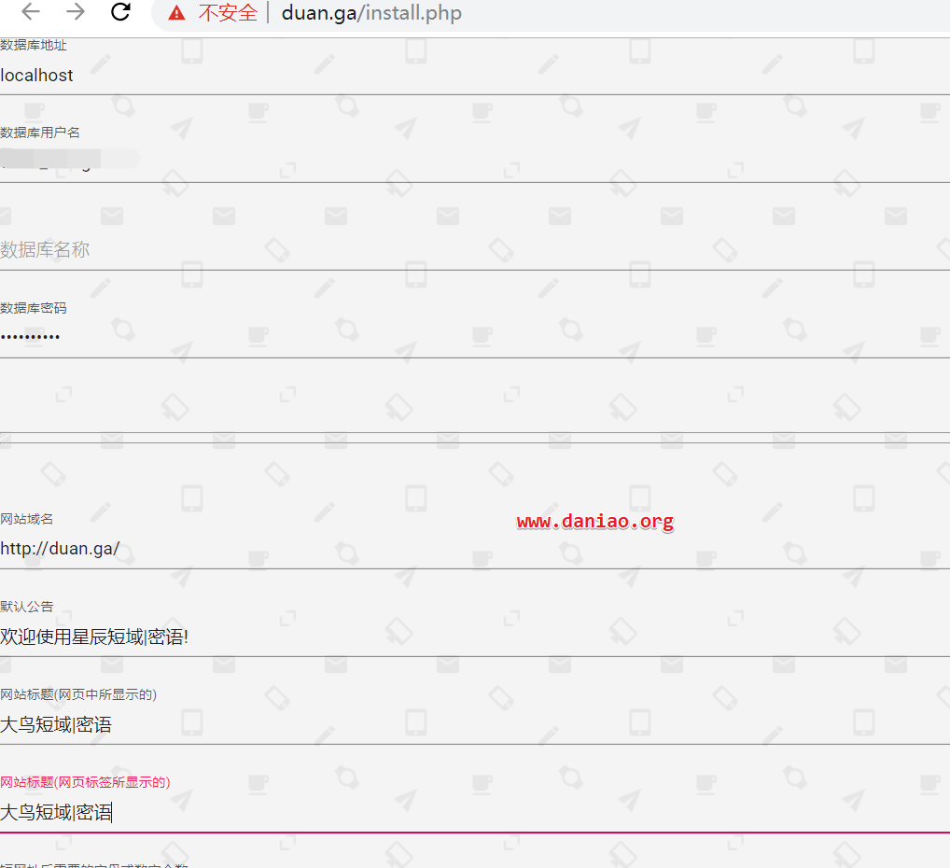Viewport: 950px width, 868px height.
Task: Edit the 欢迎使用星辰短域 announcement field
Action: tap(373, 637)
